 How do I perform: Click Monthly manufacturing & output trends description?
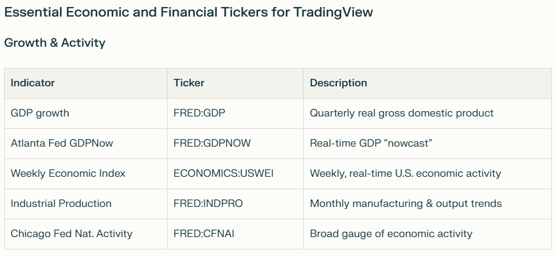(405, 203)
